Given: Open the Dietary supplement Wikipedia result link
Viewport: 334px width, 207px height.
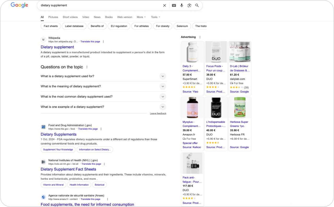Looking at the screenshot, I should tap(57, 47).
